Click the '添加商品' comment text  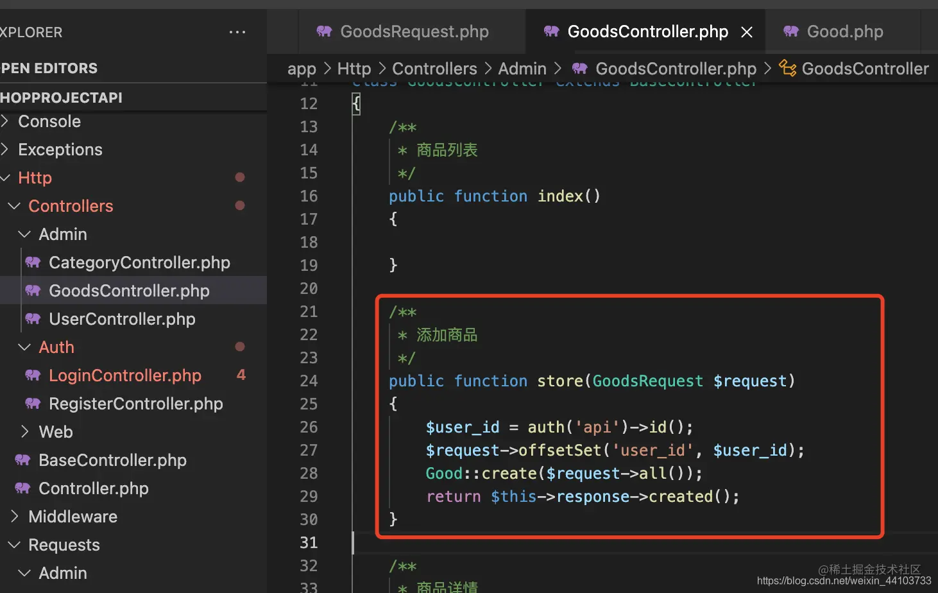tap(447, 335)
